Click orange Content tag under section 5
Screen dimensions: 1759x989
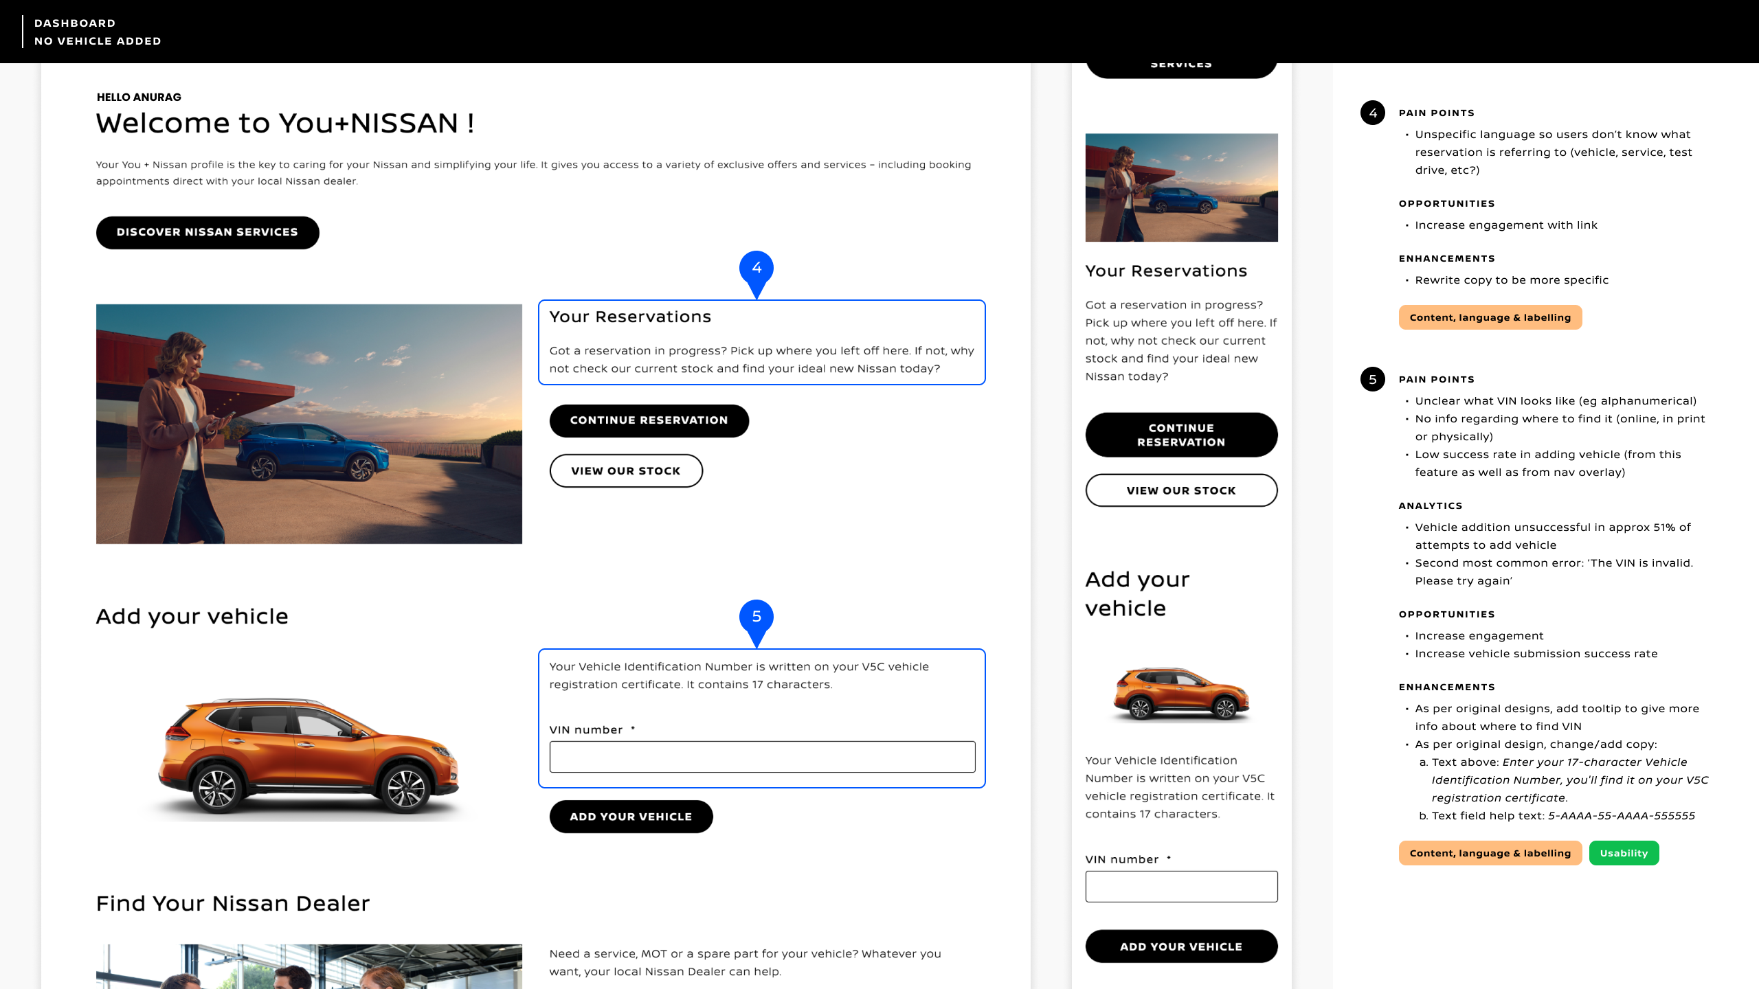1490,853
